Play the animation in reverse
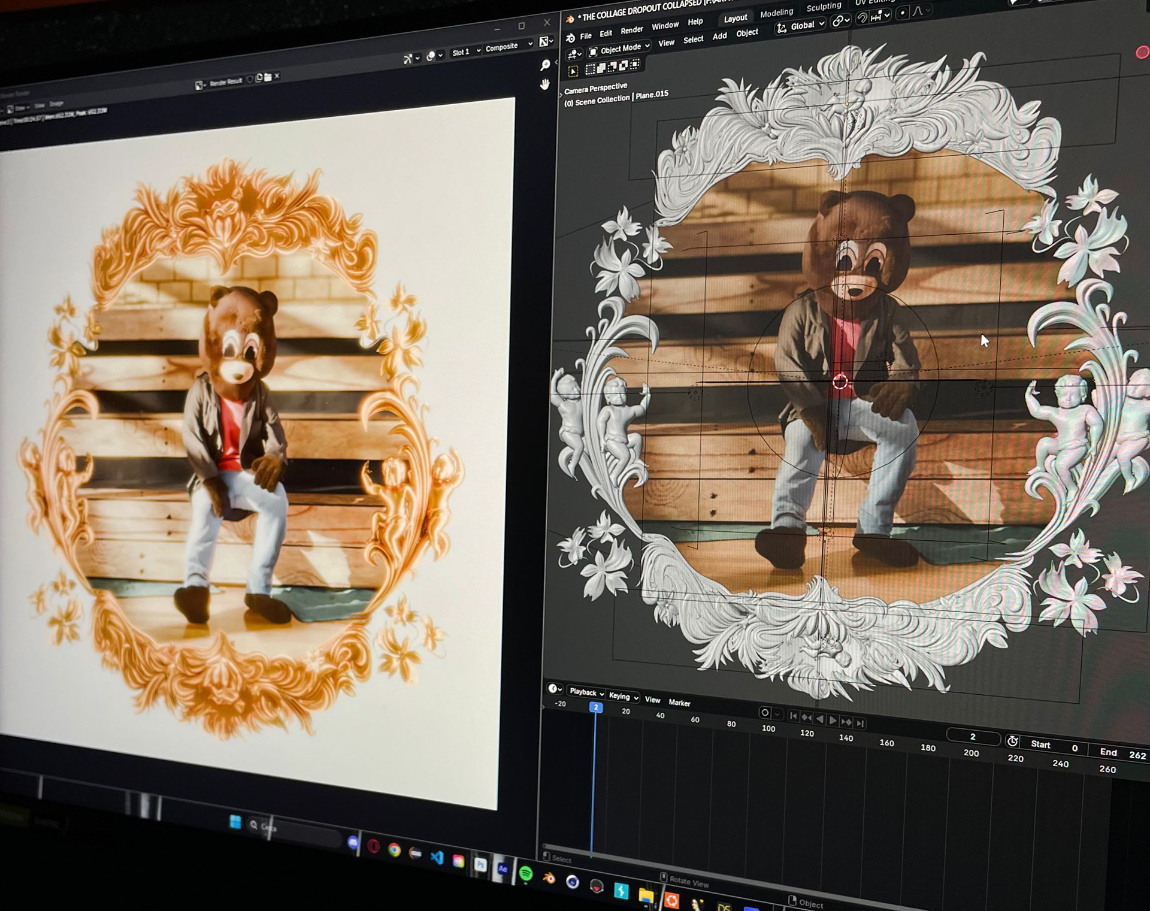Viewport: 1150px width, 911px height. [820, 719]
